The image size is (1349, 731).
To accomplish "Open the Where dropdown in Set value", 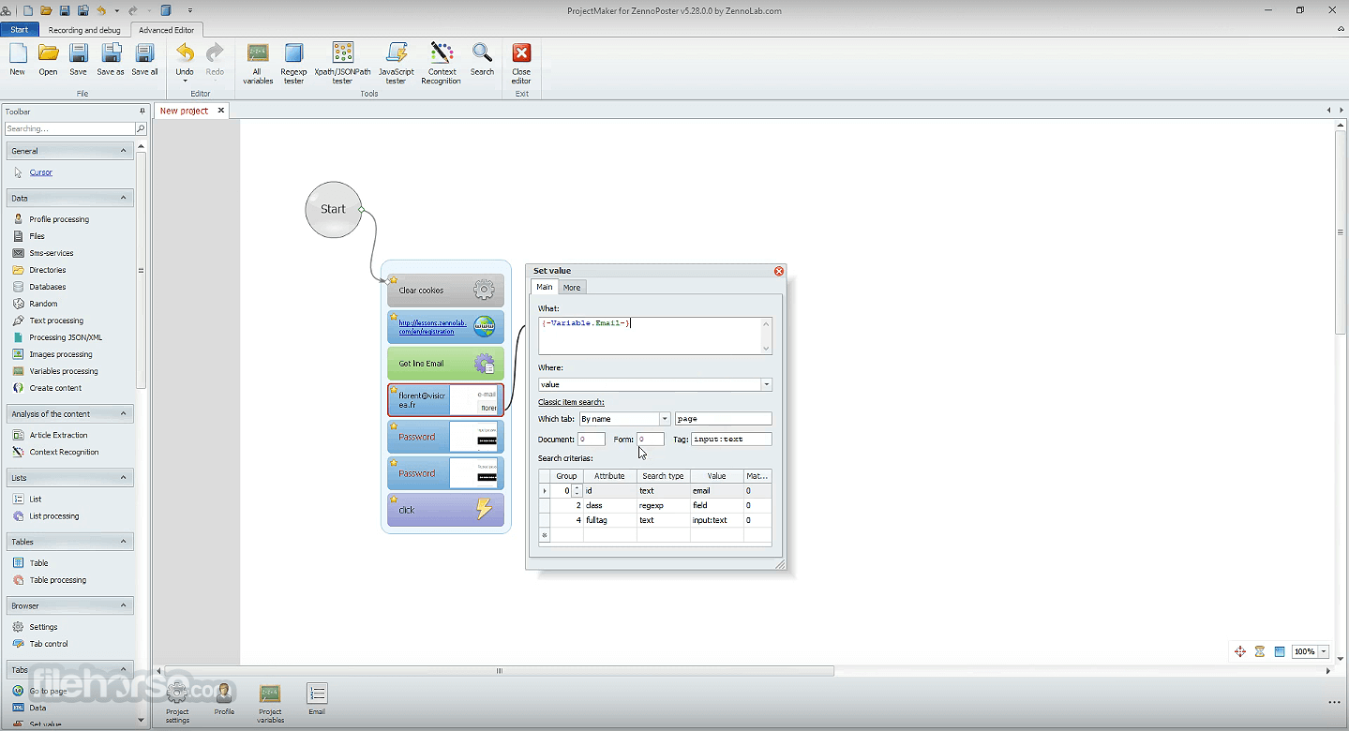I will click(766, 384).
